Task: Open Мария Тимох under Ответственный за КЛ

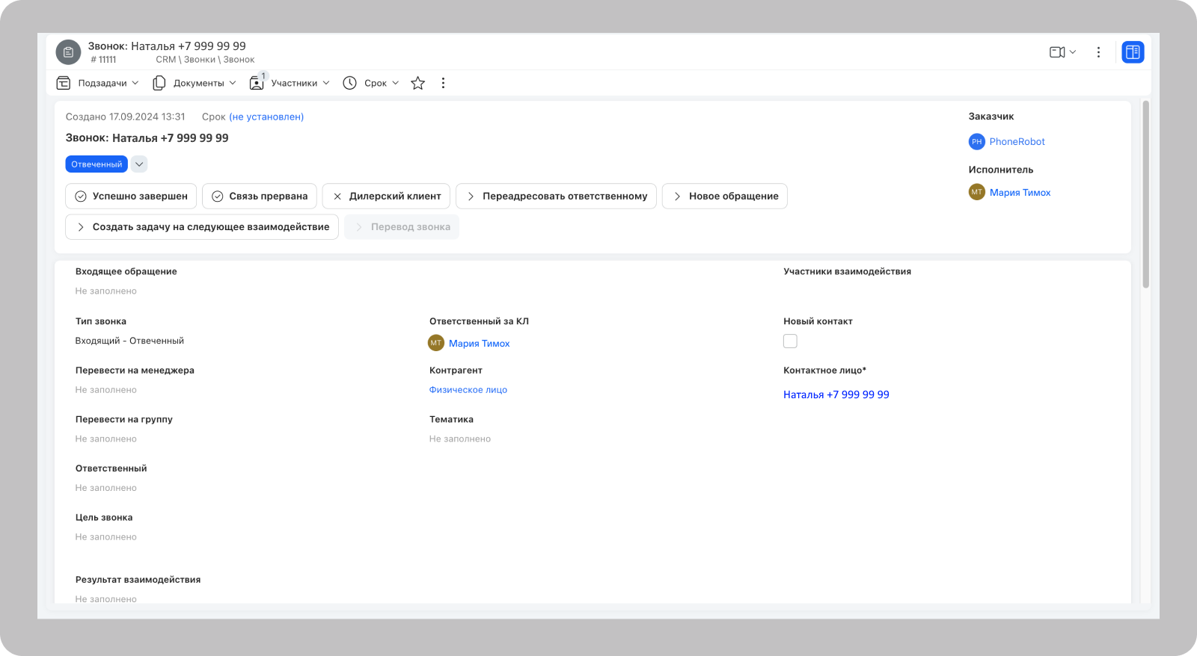Action: click(479, 344)
